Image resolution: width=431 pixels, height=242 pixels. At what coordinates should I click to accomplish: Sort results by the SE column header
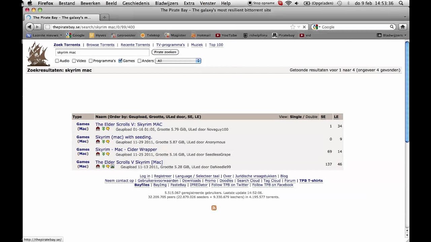[x=323, y=117]
